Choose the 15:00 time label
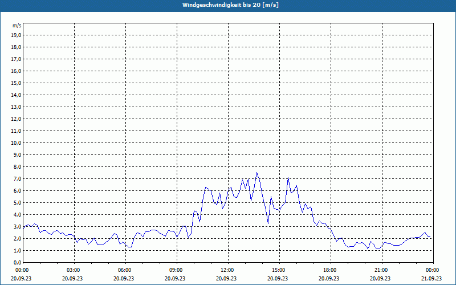 [x=279, y=270]
